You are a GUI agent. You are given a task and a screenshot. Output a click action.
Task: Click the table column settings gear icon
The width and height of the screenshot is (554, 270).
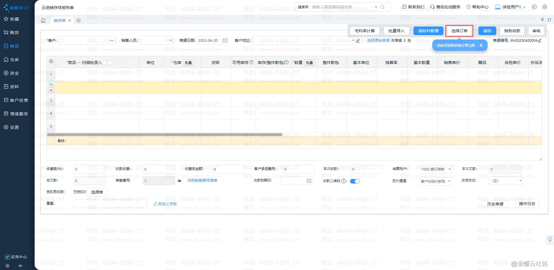(51, 61)
